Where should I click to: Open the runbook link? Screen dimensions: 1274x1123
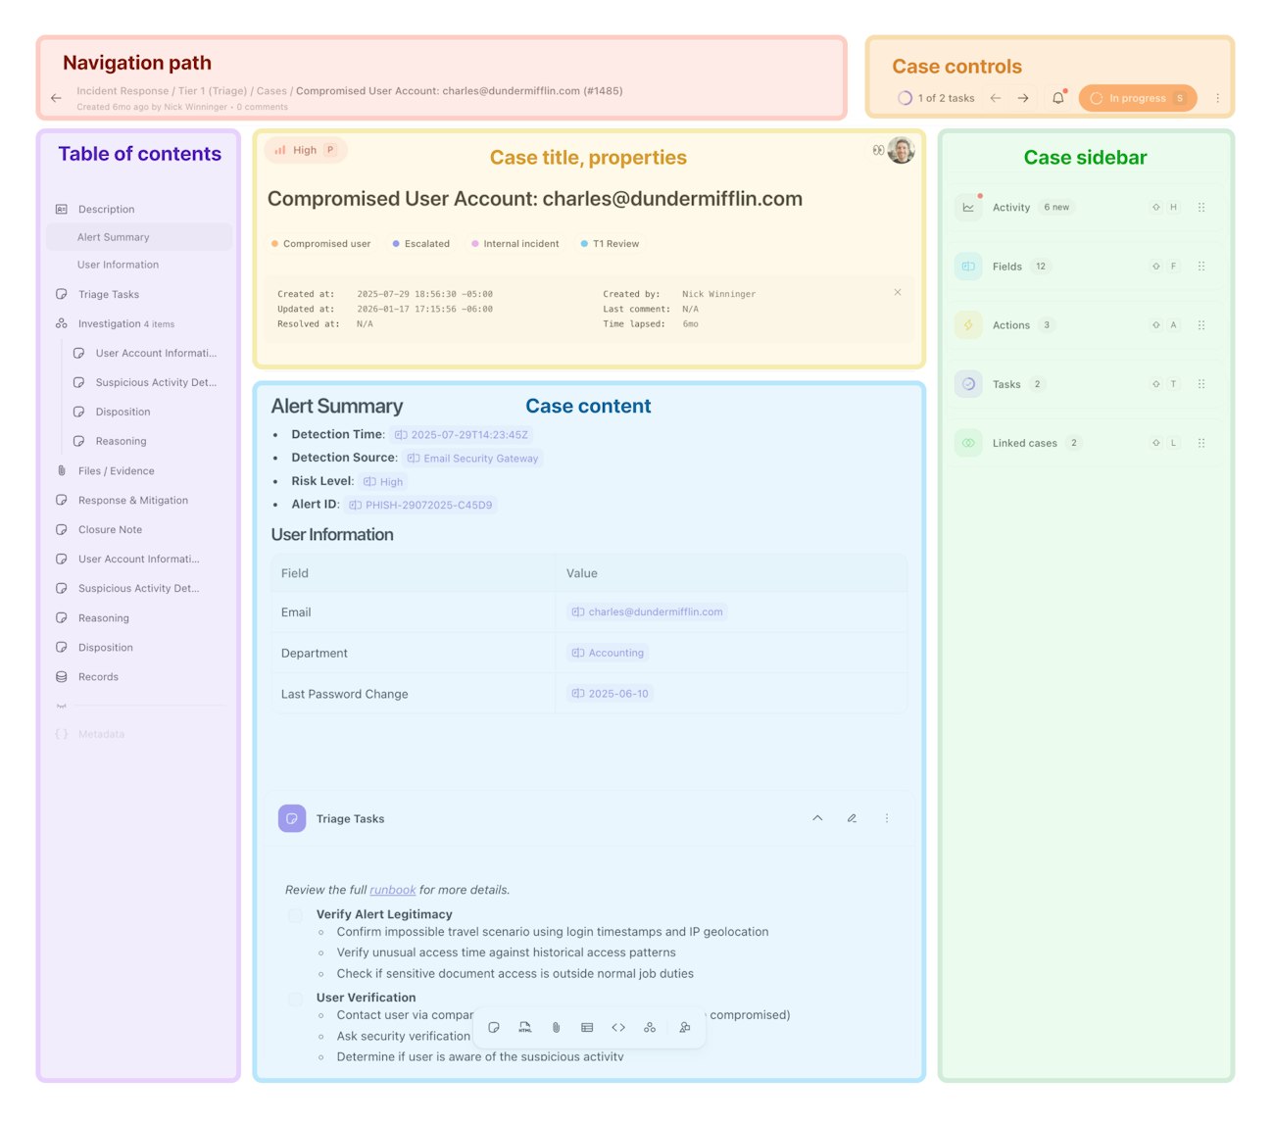pos(392,890)
